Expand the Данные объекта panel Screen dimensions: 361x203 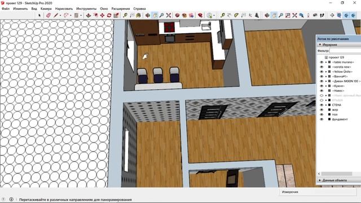pos(320,180)
